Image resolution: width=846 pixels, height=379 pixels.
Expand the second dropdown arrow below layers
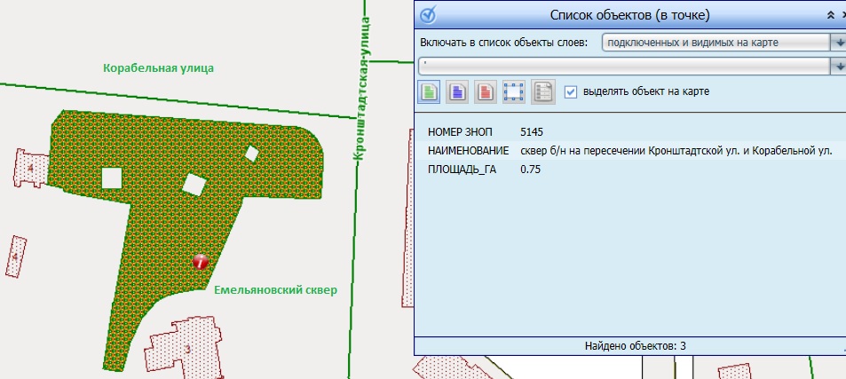(x=837, y=66)
